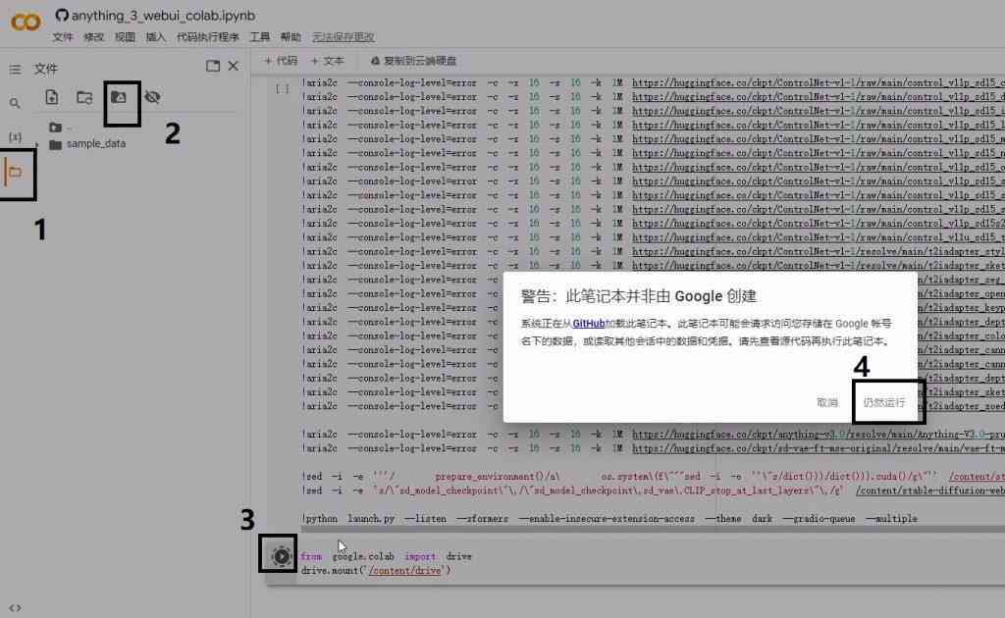Viewport: 1005px width, 618px height.
Task: Click the first cell's run bracket
Action: pyautogui.click(x=282, y=89)
